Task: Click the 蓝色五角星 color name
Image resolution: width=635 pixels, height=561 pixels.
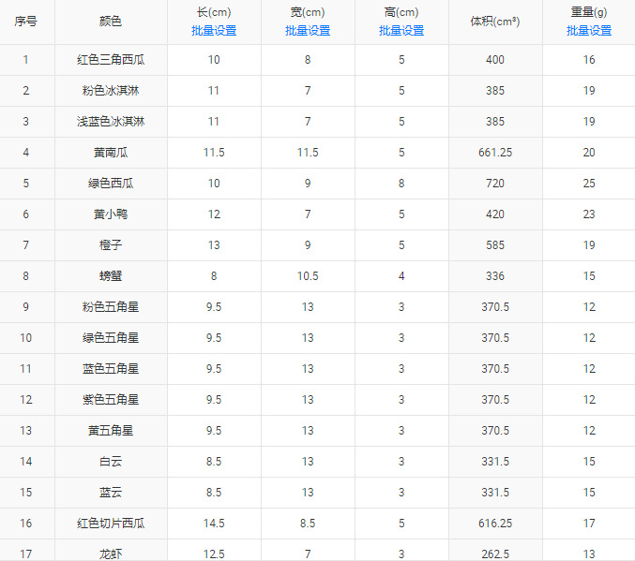Action: click(x=111, y=369)
